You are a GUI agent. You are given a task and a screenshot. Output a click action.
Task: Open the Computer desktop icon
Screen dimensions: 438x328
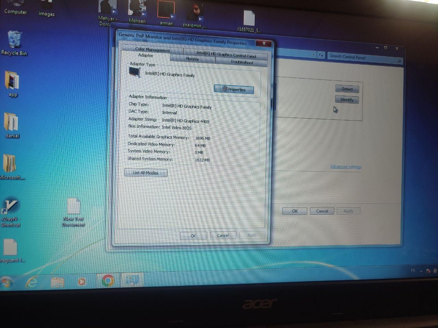tap(15, 8)
